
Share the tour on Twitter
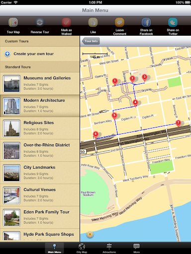click(173, 22)
